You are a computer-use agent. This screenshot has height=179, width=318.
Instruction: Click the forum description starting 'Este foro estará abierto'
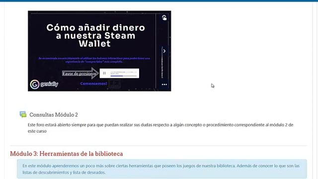tap(160, 128)
